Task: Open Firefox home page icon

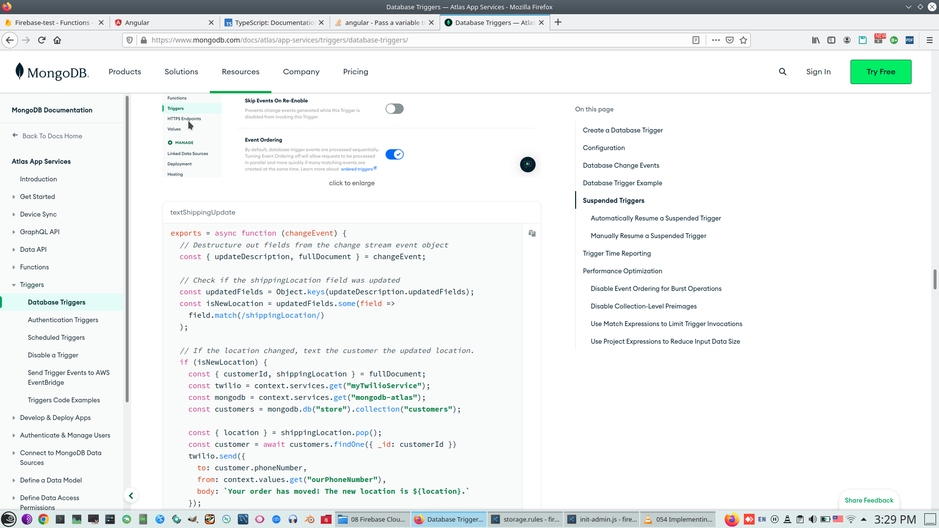Action: (57, 40)
